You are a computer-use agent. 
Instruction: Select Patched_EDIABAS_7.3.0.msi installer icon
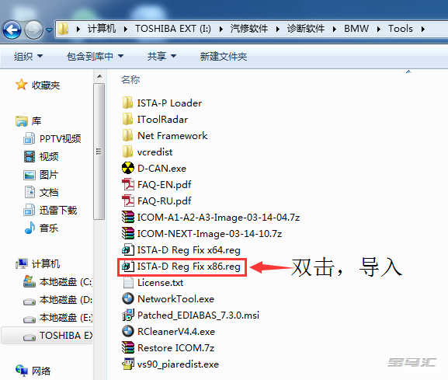(127, 315)
